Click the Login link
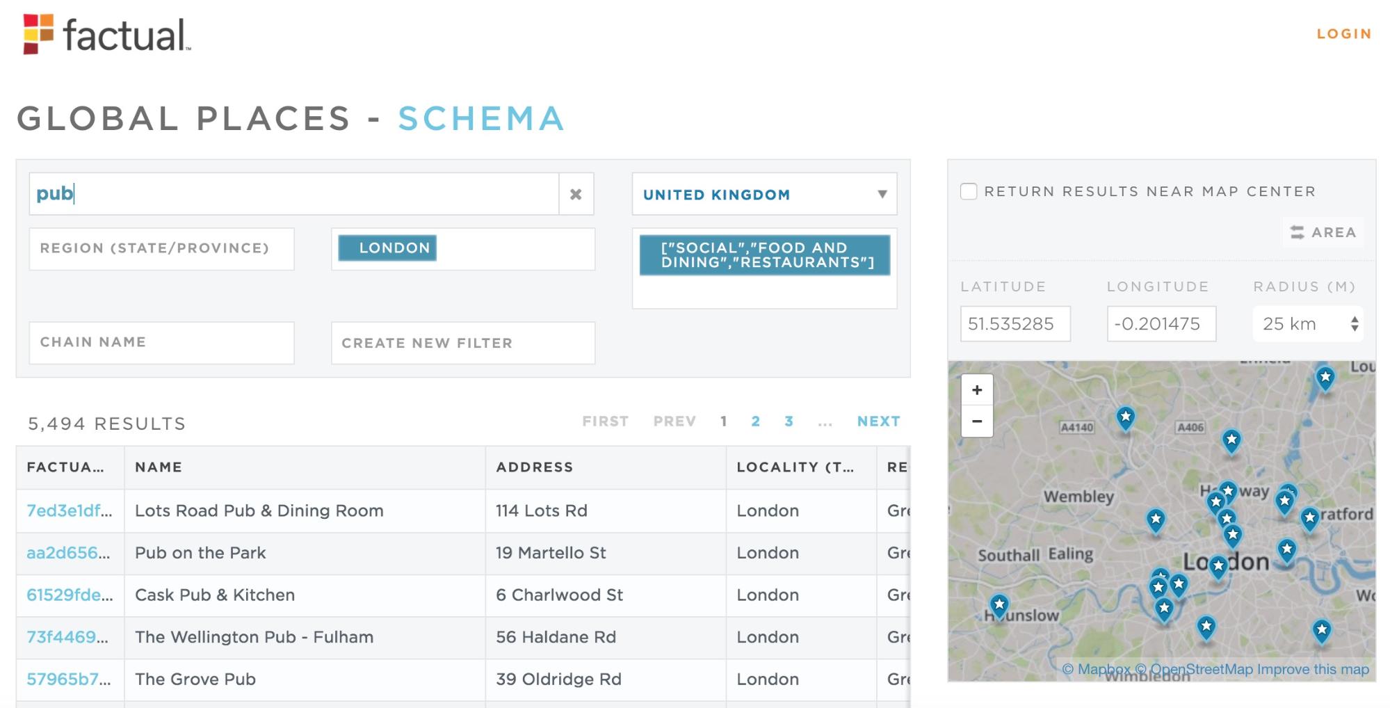This screenshot has width=1390, height=708. click(x=1343, y=33)
